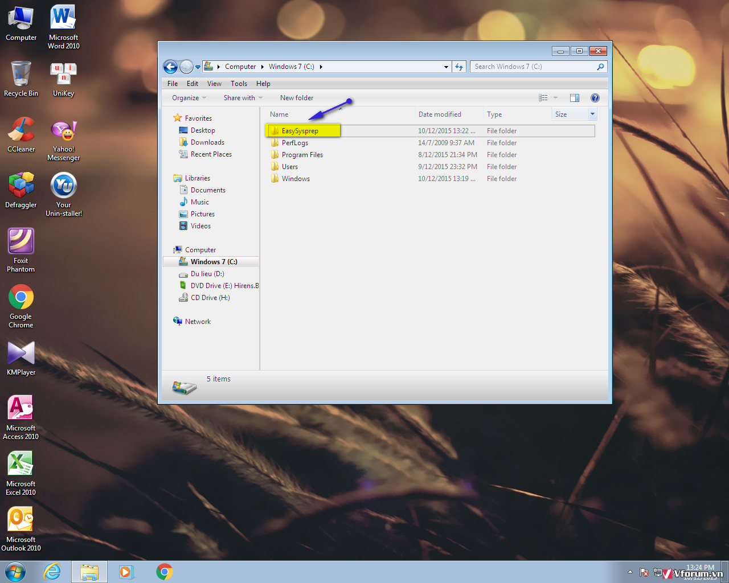
Task: Select the Defraggler desktop icon
Action: click(21, 191)
